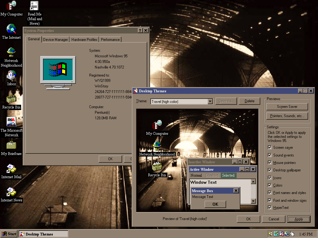This screenshot has height=238, width=318.
Task: Click the Apply button in Desktop Themes
Action: (x=299, y=219)
